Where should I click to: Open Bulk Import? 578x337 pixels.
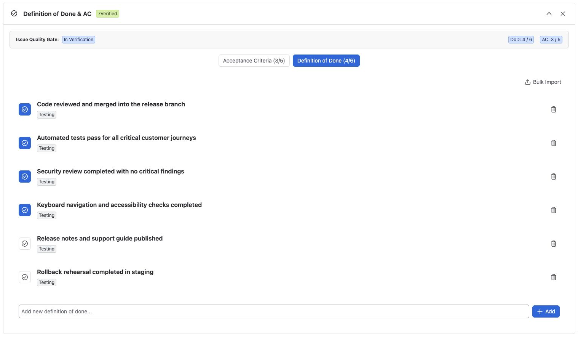click(543, 82)
